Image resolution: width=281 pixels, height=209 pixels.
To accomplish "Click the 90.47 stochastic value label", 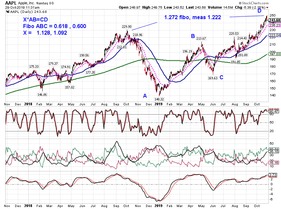I will click(274, 111).
